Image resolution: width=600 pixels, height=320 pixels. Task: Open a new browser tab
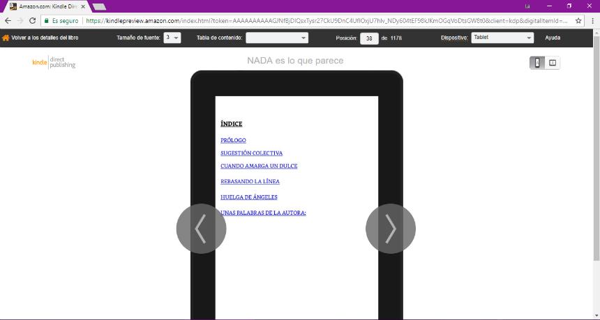click(99, 7)
